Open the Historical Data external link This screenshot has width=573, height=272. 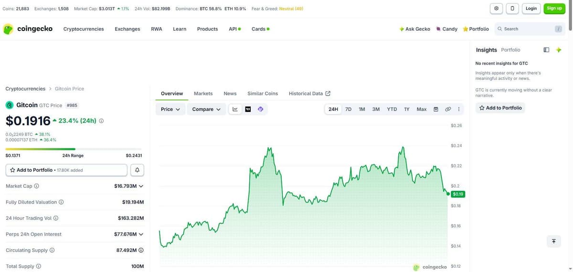[309, 93]
